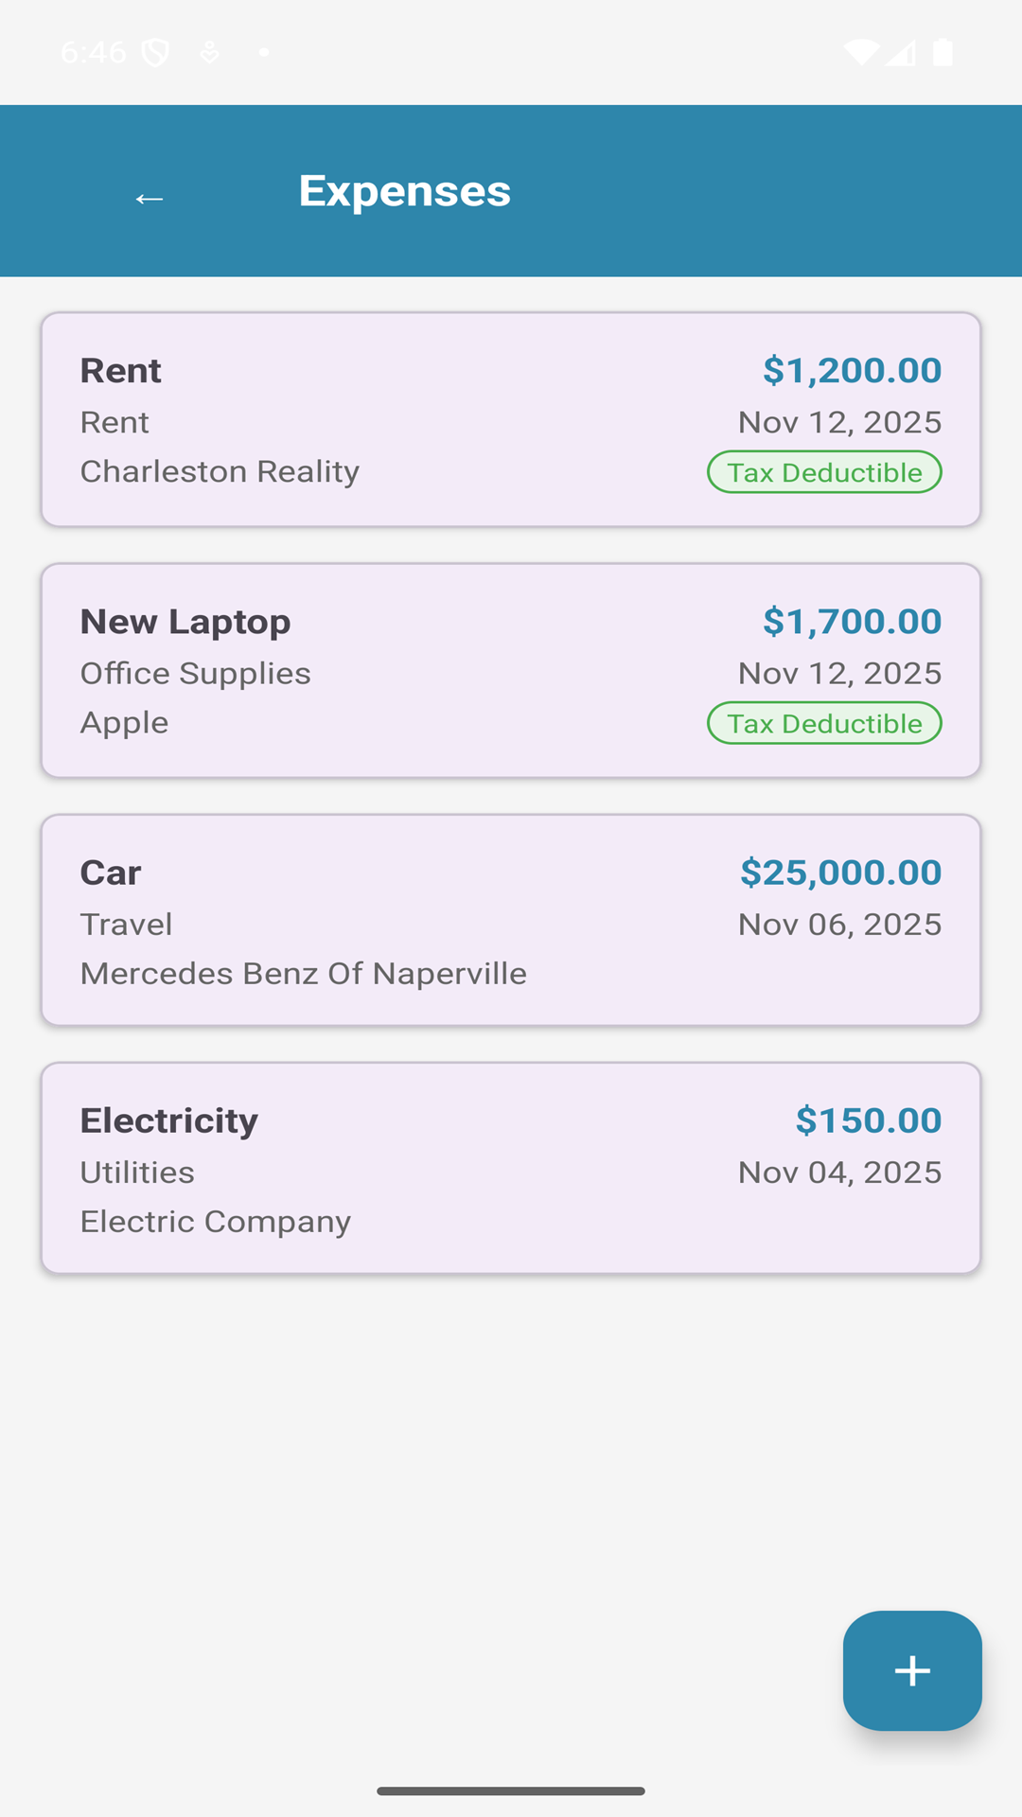Open the Rent expense card
Image resolution: width=1022 pixels, height=1817 pixels.
coord(511,419)
